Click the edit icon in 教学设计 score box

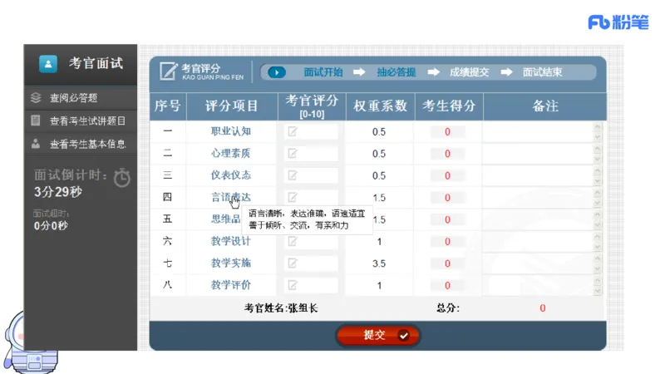pos(293,241)
